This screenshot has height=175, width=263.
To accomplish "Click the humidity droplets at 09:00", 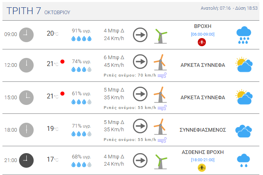I will tap(81, 39).
